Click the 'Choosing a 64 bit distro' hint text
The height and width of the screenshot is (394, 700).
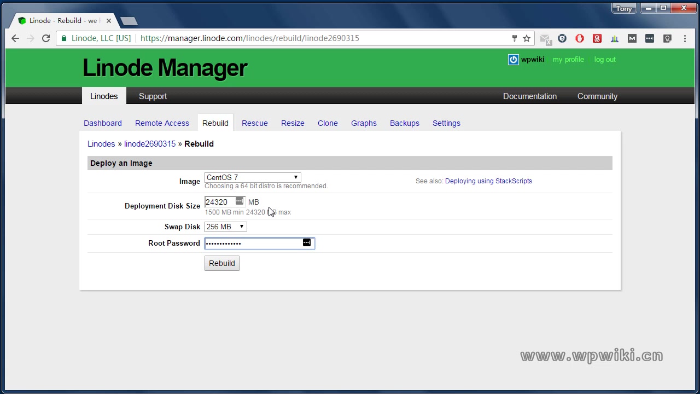(266, 186)
